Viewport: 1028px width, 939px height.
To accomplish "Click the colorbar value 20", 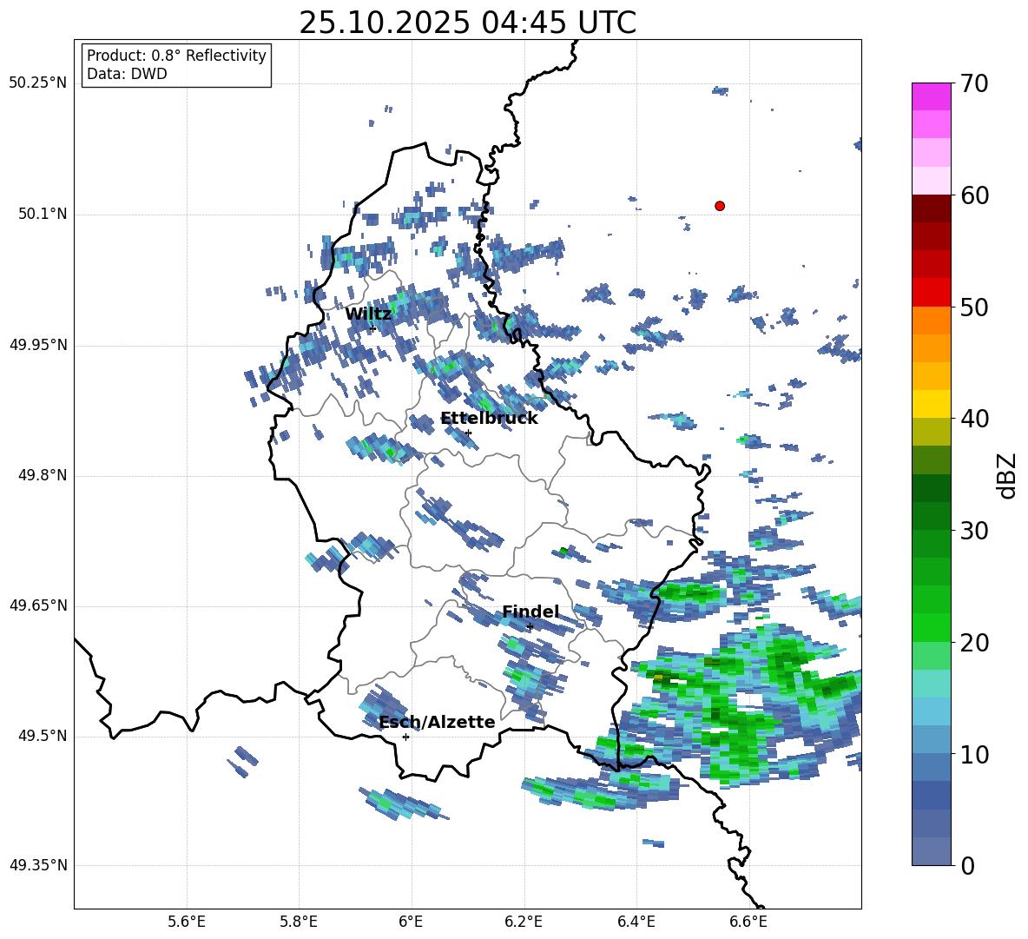I will coord(974,643).
